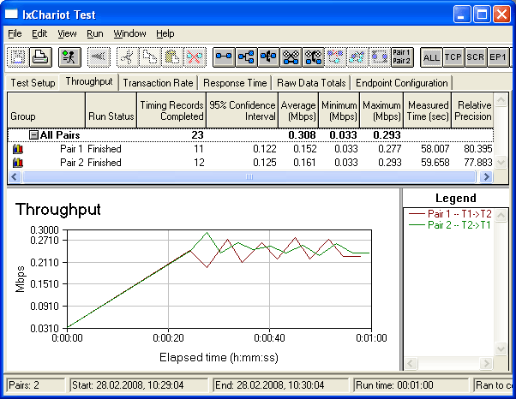
Task: Select legend entry Pair 2 -- T2->T1
Action: click(449, 225)
